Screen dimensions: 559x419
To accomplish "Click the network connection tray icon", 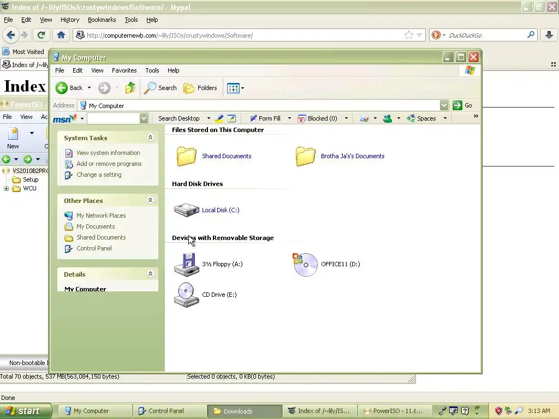I will (x=508, y=411).
